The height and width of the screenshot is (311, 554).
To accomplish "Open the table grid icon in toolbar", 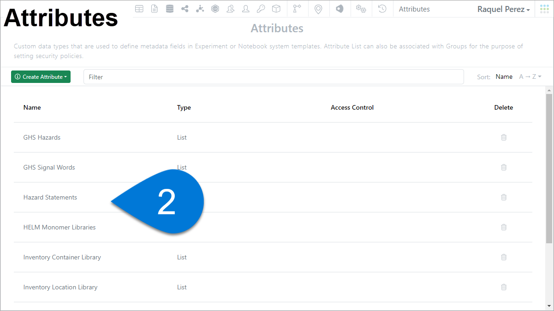I will click(x=139, y=9).
